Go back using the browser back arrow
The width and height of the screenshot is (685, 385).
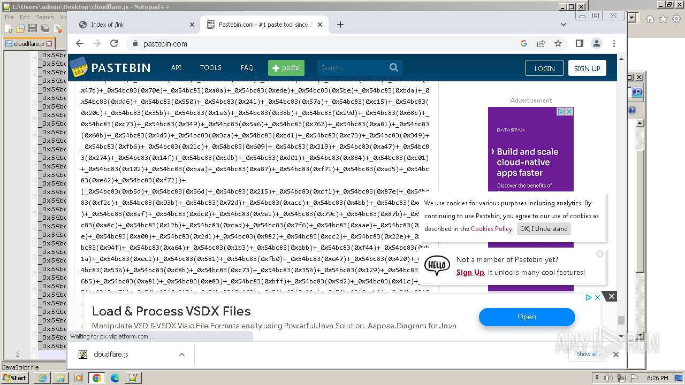(x=80, y=44)
